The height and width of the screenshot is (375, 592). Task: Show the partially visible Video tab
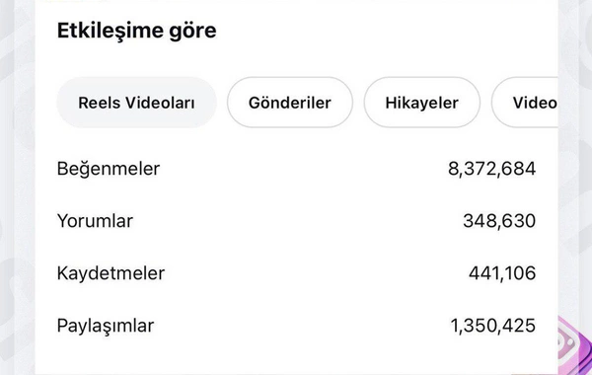pos(525,103)
